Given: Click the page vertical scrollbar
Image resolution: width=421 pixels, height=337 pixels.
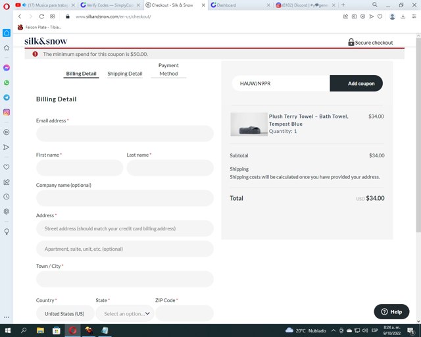Looking at the screenshot, I should pos(418,135).
